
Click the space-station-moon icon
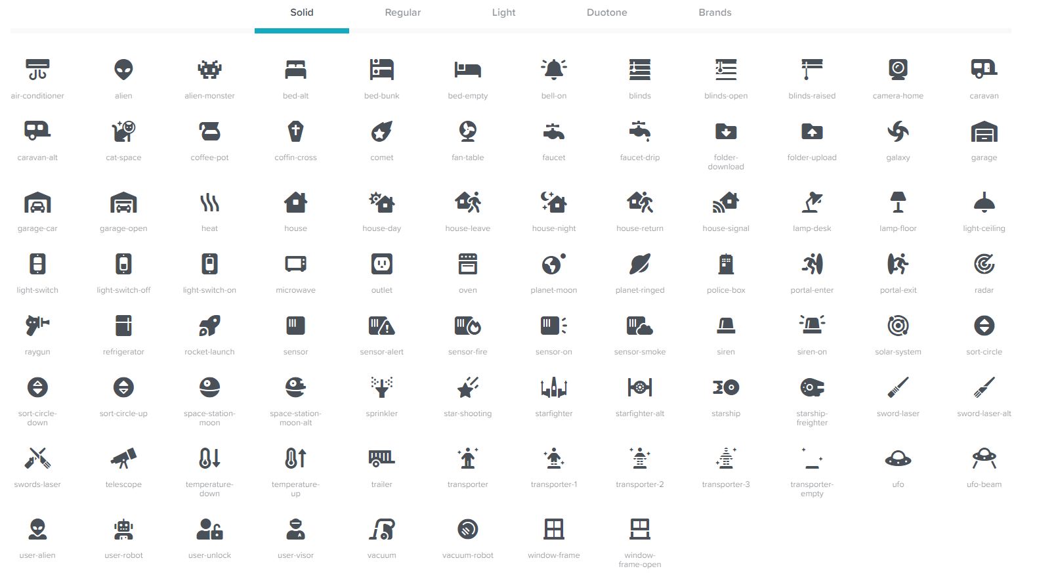pos(210,387)
